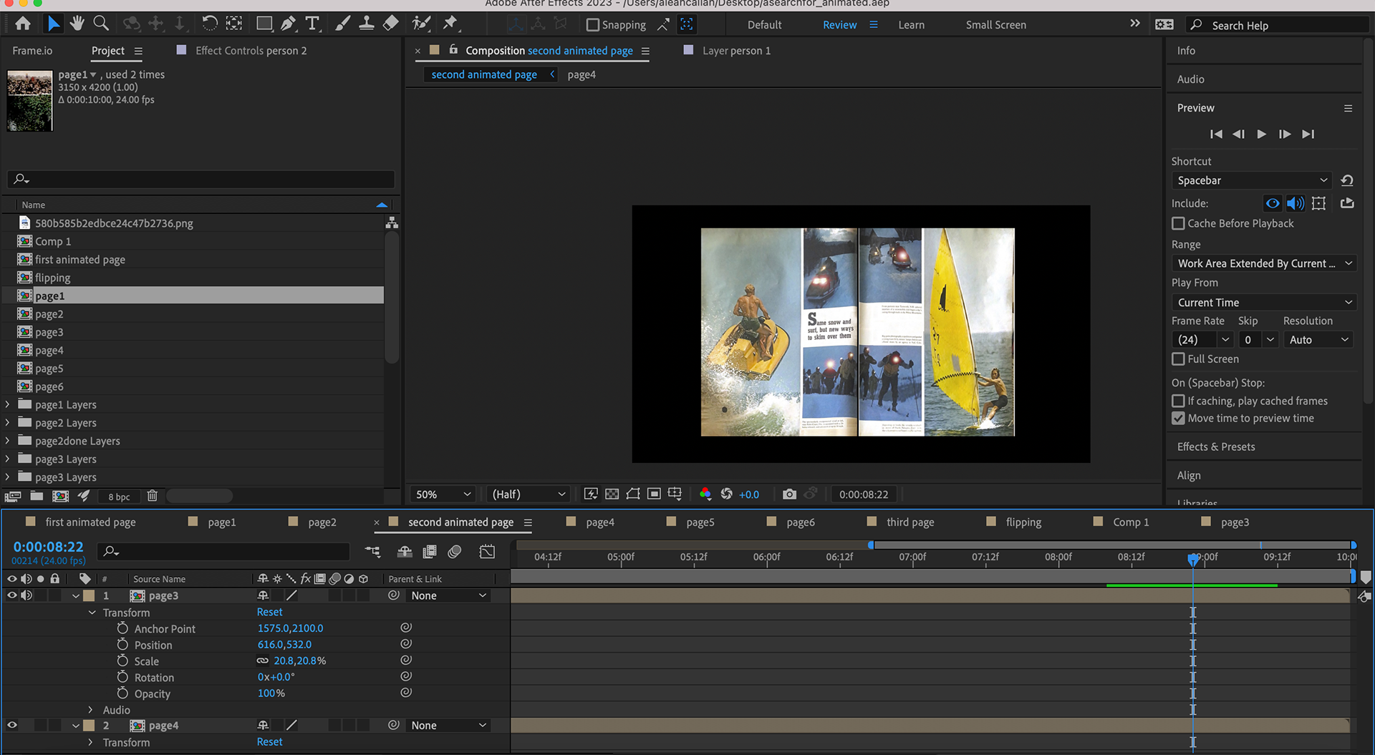Enable the Full Screen checkbox
The height and width of the screenshot is (755, 1375).
[x=1178, y=359]
